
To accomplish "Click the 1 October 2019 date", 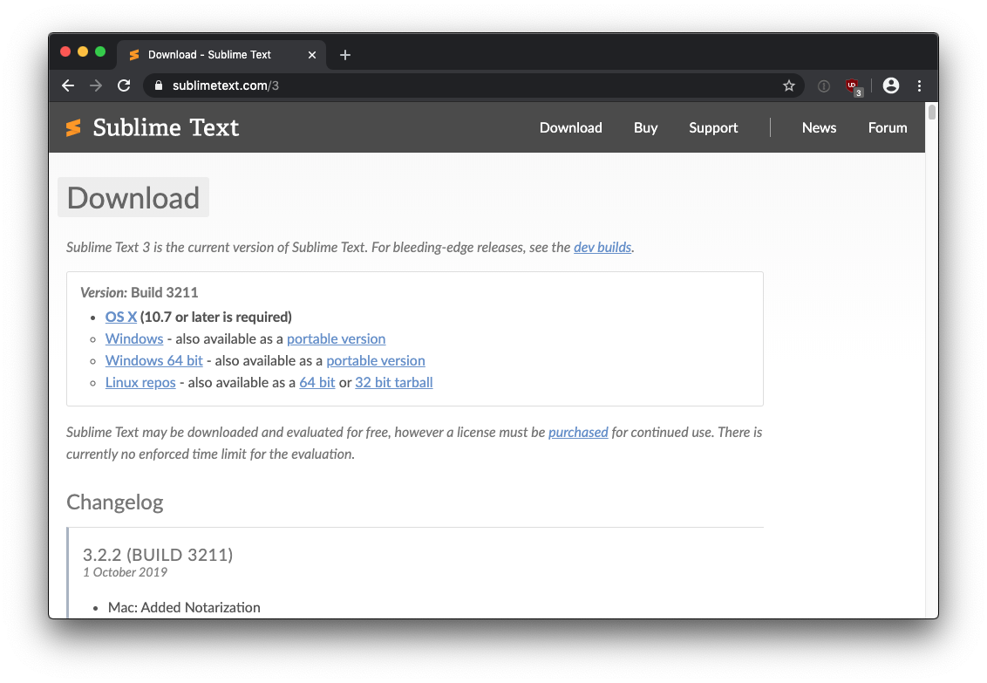I will (126, 572).
